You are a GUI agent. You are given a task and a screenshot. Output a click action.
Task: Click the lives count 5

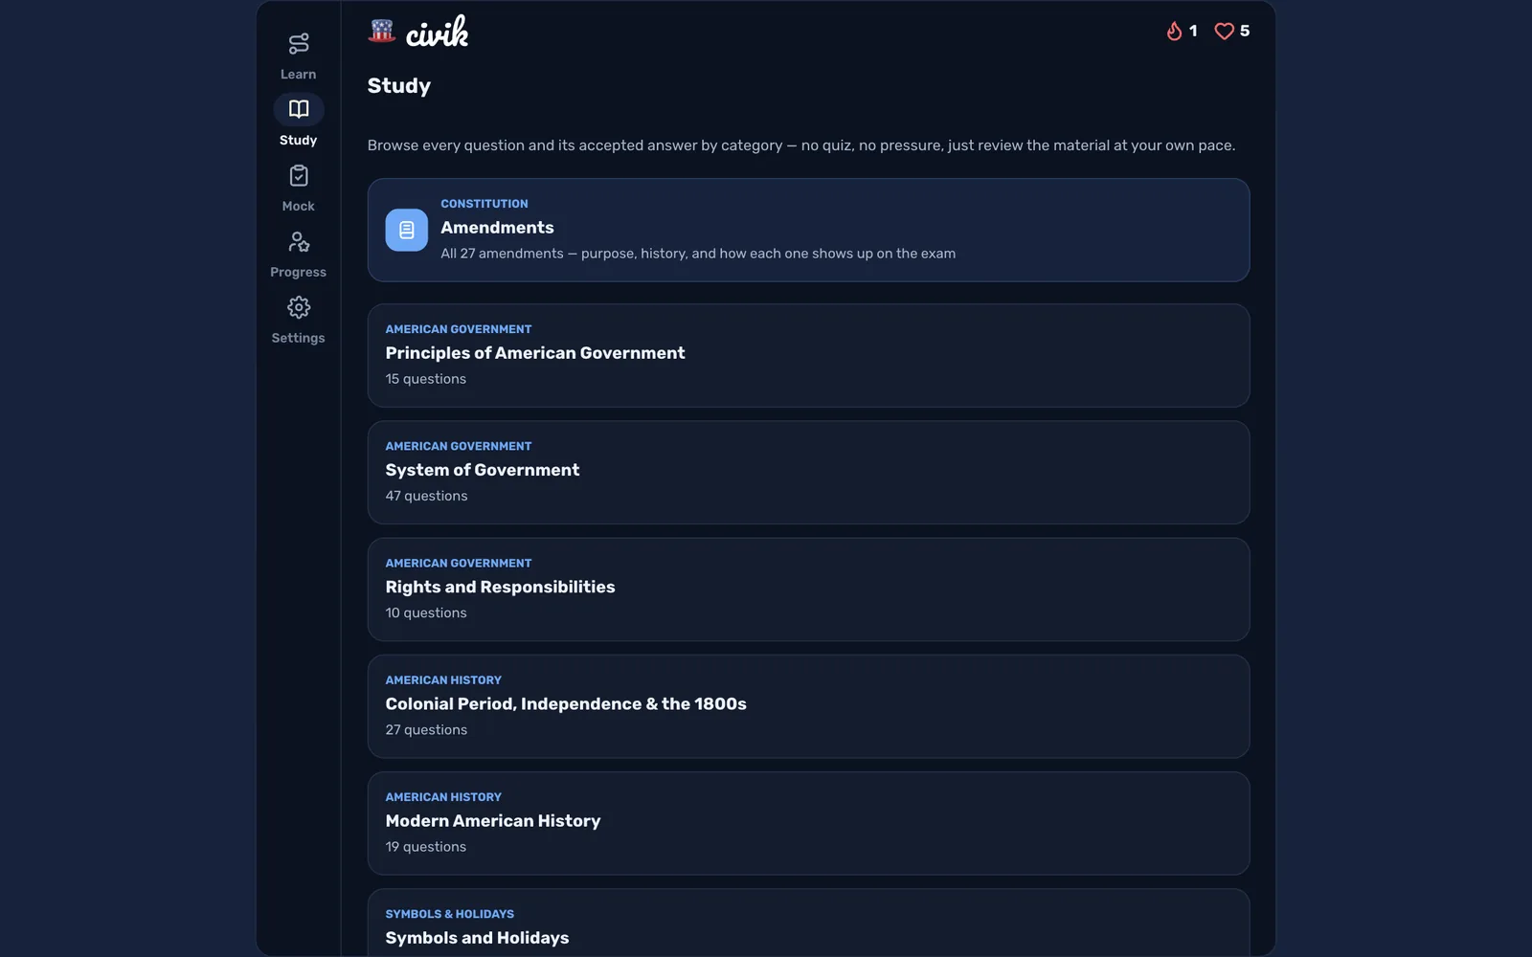click(1245, 31)
